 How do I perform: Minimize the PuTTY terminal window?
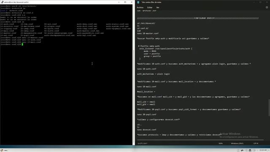(x=119, y=2)
